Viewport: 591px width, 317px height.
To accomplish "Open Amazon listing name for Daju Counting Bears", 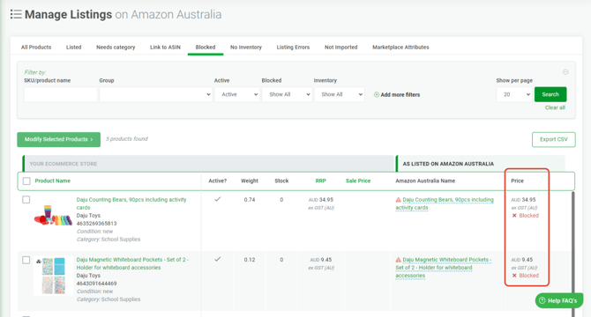I will [445, 203].
